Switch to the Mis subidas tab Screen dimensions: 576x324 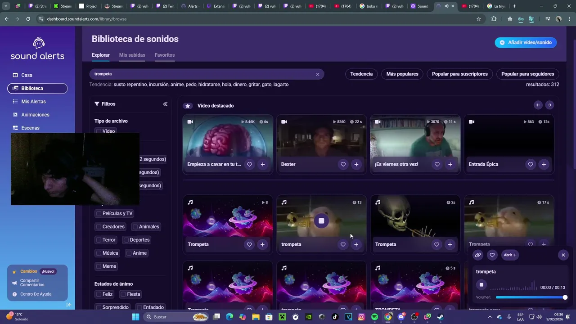pos(132,55)
